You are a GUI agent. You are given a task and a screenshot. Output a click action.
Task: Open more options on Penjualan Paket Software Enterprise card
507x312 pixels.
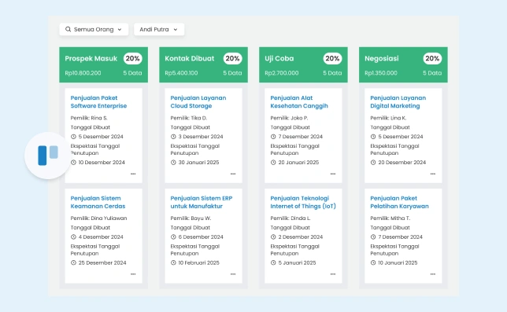[x=133, y=174]
